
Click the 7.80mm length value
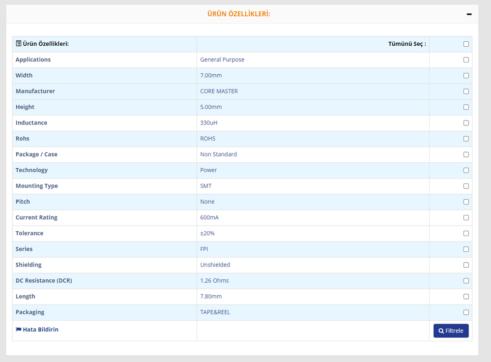coord(211,297)
